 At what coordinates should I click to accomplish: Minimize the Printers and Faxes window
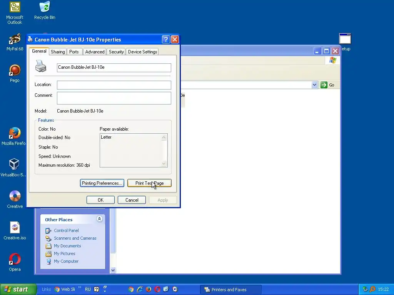(x=317, y=51)
